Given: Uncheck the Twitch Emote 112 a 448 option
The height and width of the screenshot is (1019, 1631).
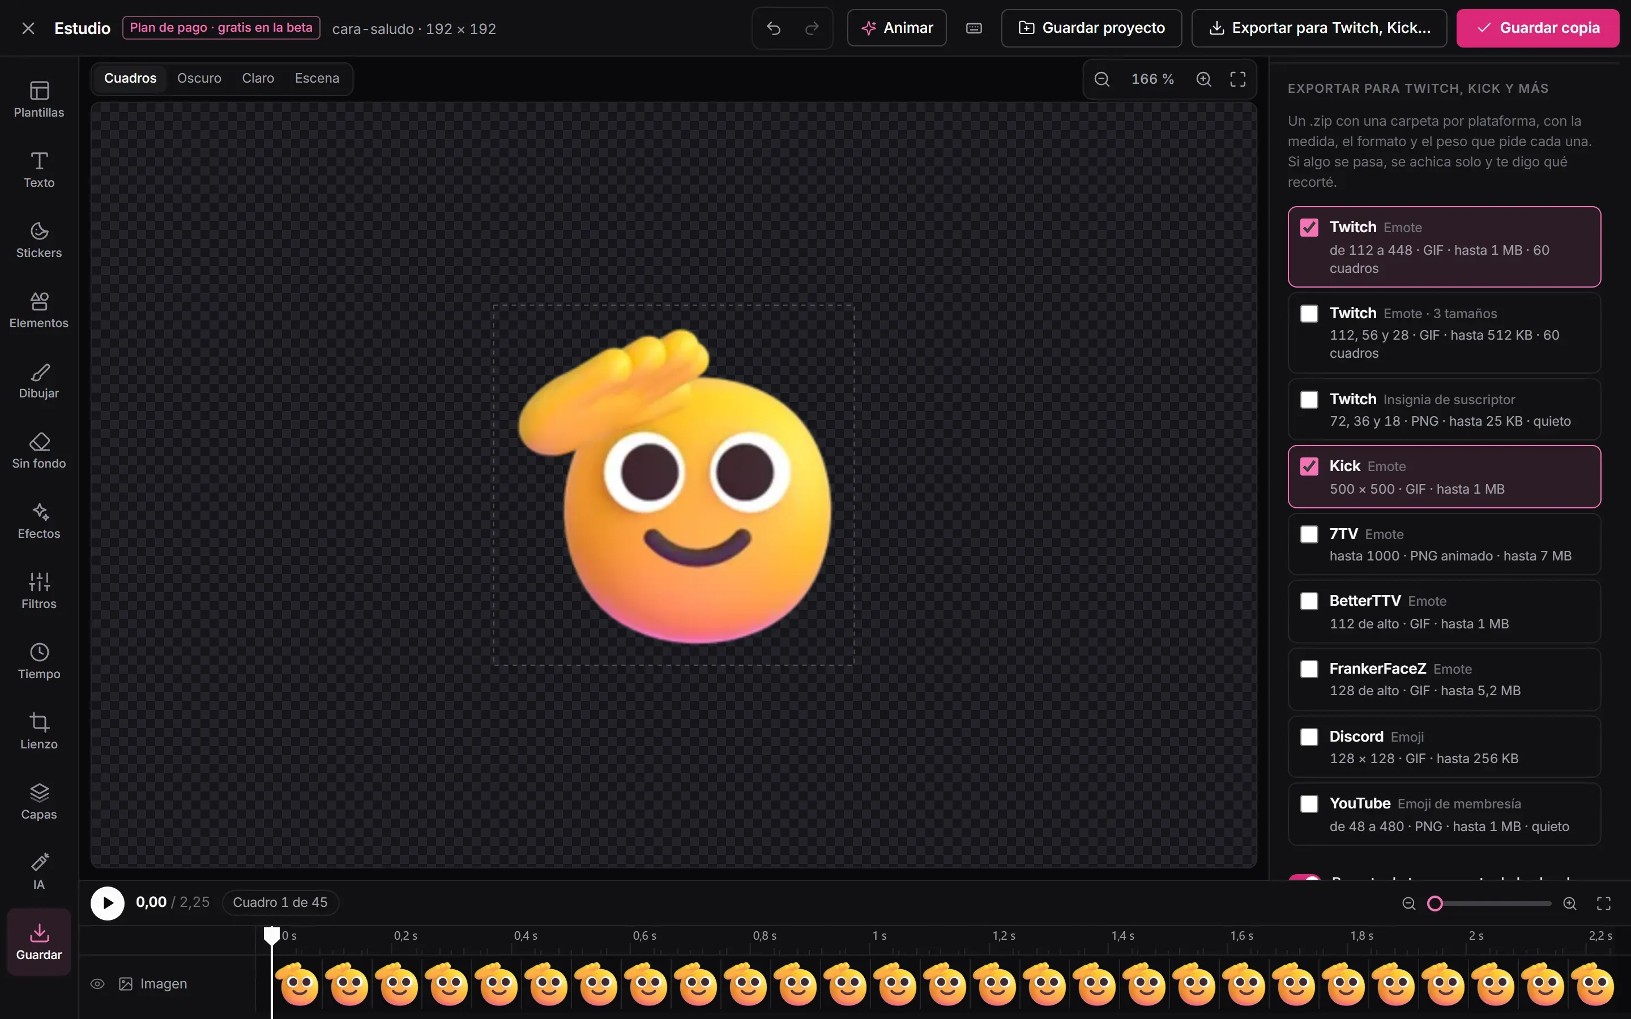Looking at the screenshot, I should (1309, 227).
